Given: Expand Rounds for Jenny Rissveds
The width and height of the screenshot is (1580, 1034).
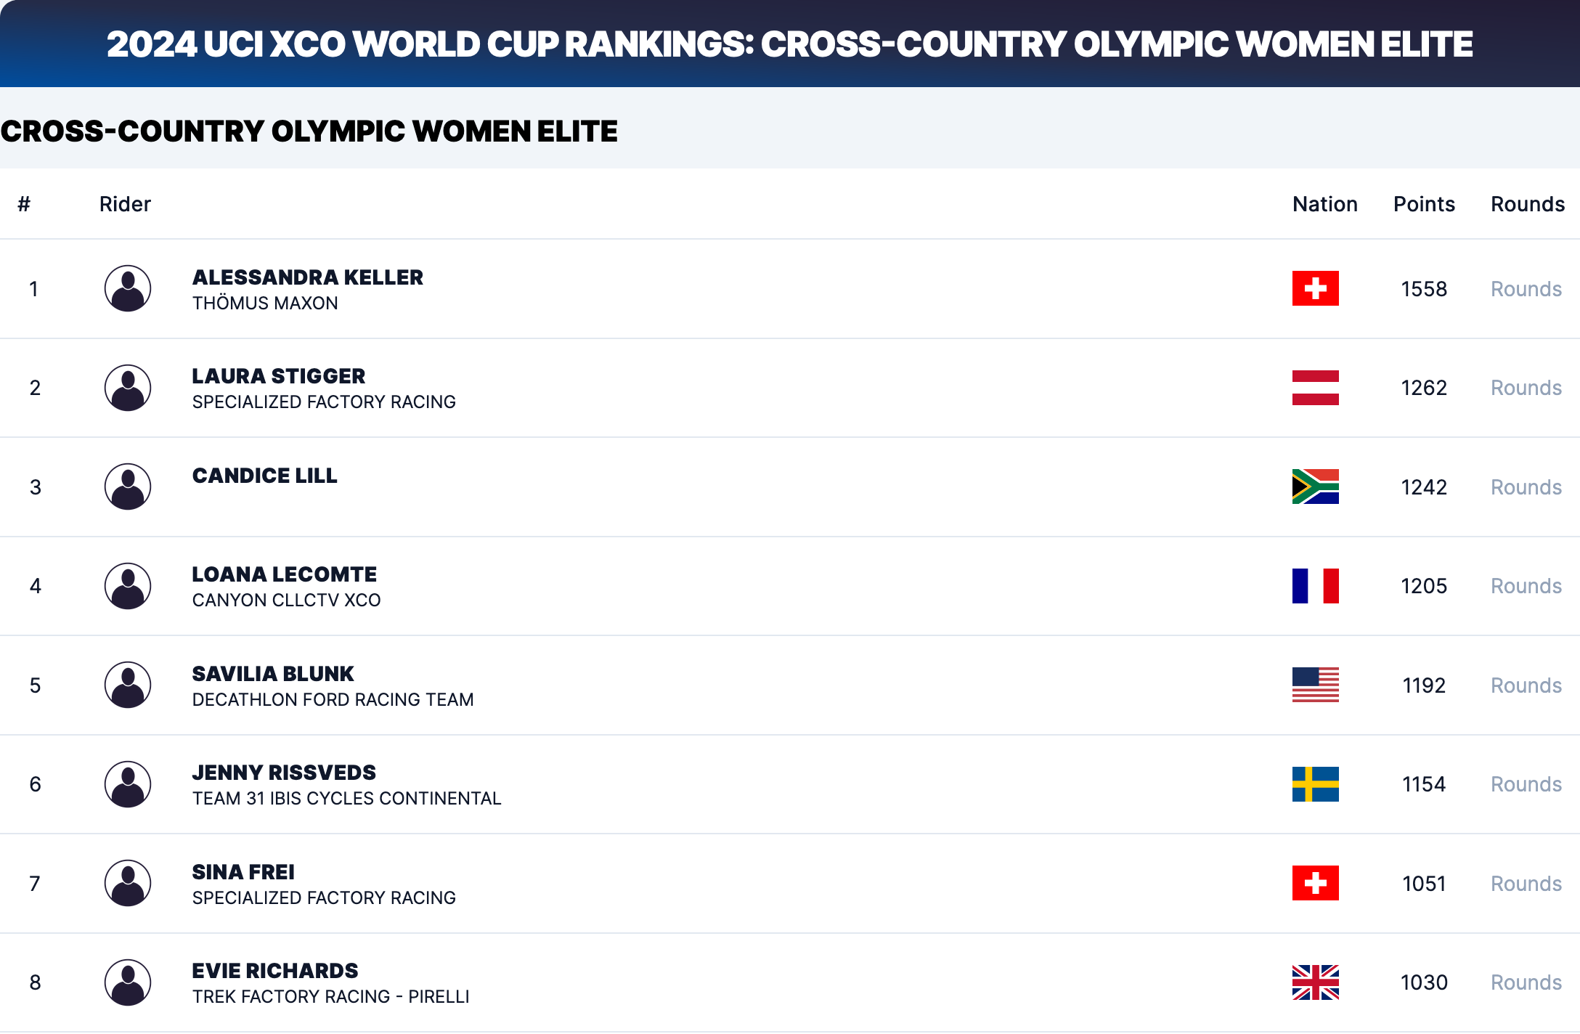Looking at the screenshot, I should pyautogui.click(x=1526, y=784).
